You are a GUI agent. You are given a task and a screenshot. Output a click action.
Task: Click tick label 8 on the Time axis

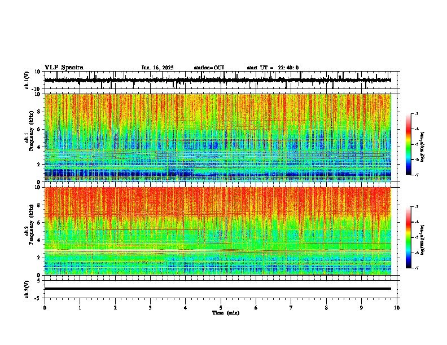326,308
